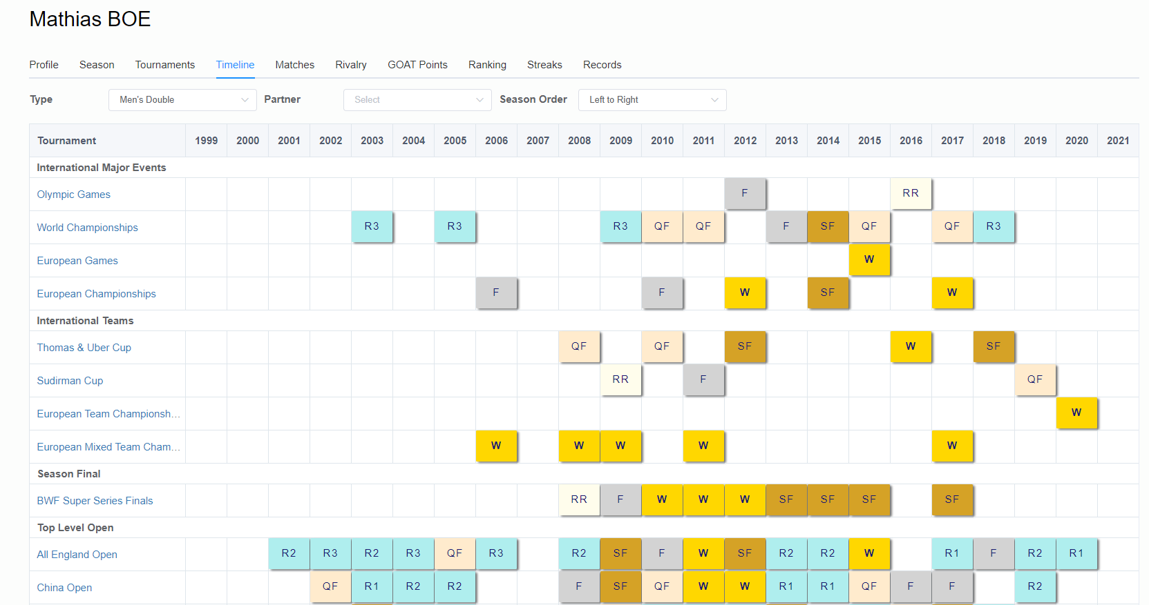Click European Championships 2006 F cell
Viewport: 1149px width, 605px height.
[x=496, y=292]
